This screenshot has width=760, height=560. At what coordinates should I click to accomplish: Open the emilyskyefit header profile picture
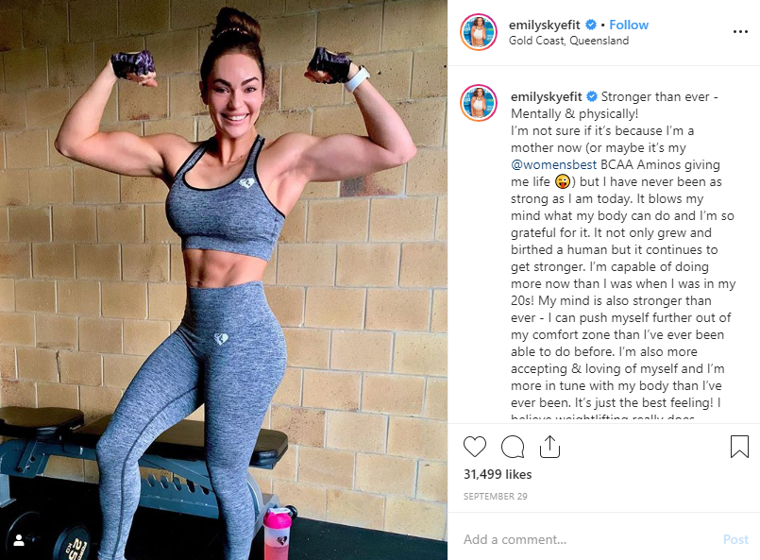click(x=479, y=32)
